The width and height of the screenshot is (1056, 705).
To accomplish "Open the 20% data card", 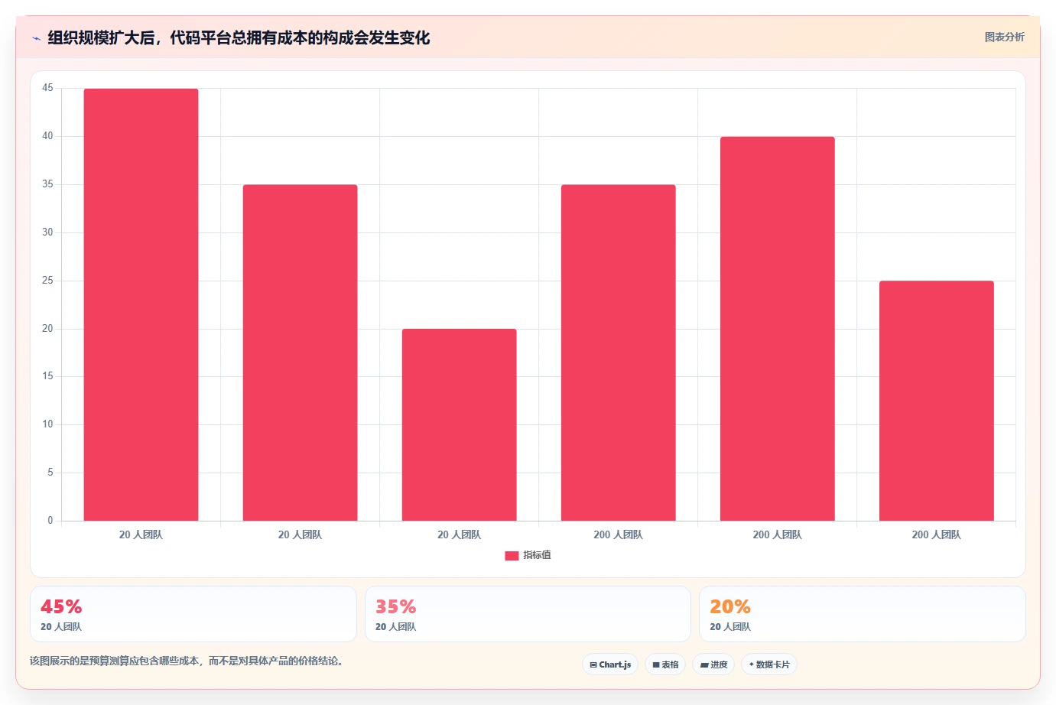I will (863, 614).
